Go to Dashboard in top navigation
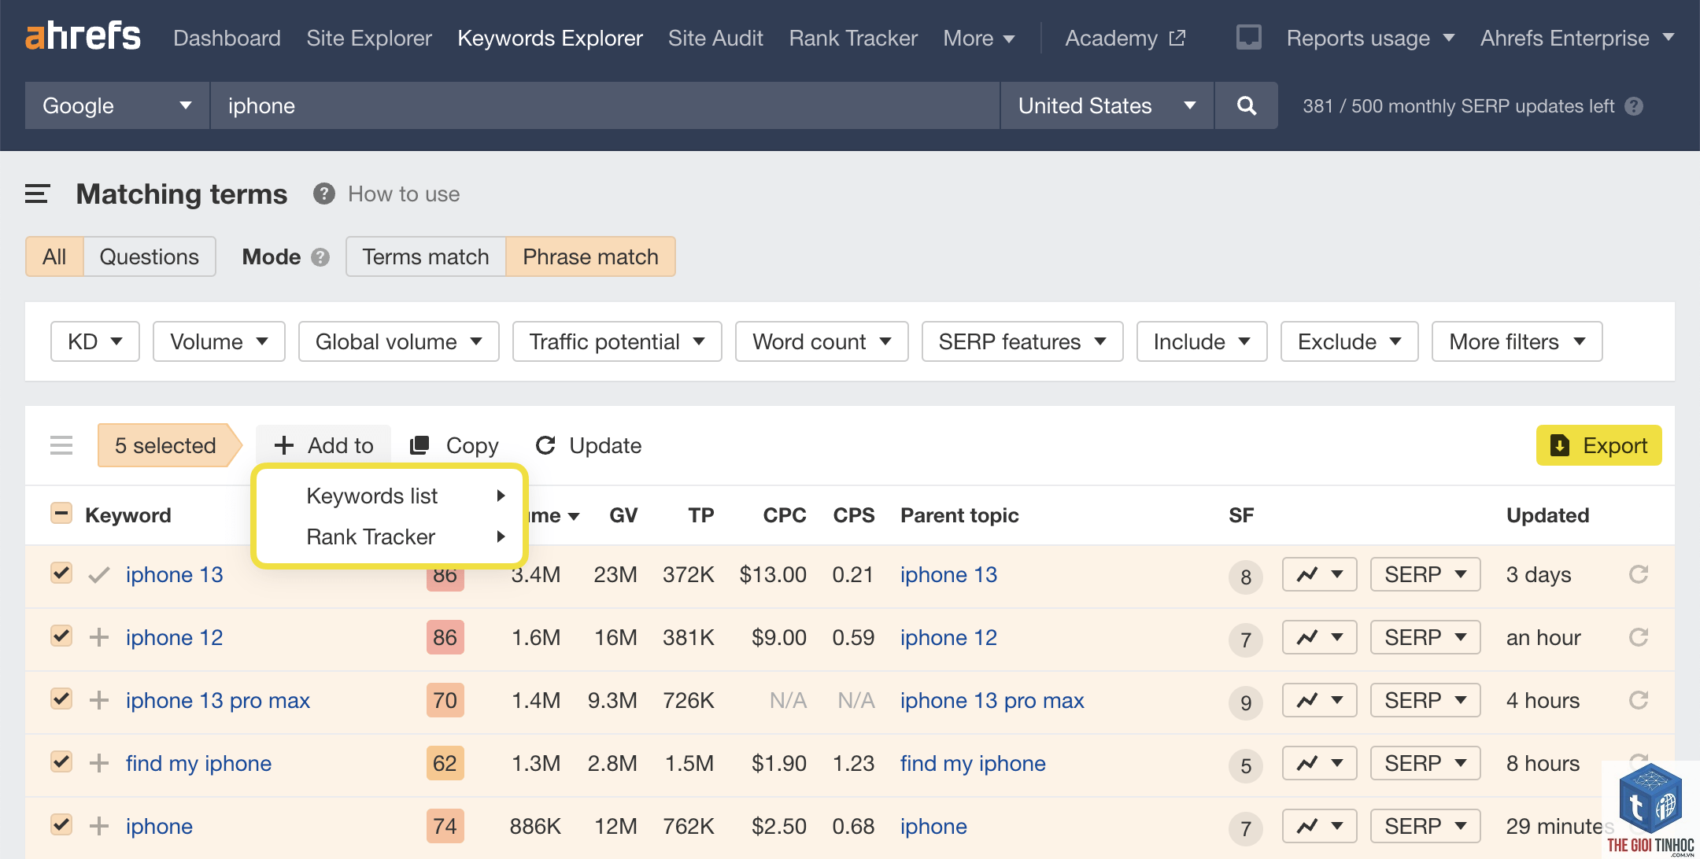Image resolution: width=1700 pixels, height=859 pixels. pos(227,38)
